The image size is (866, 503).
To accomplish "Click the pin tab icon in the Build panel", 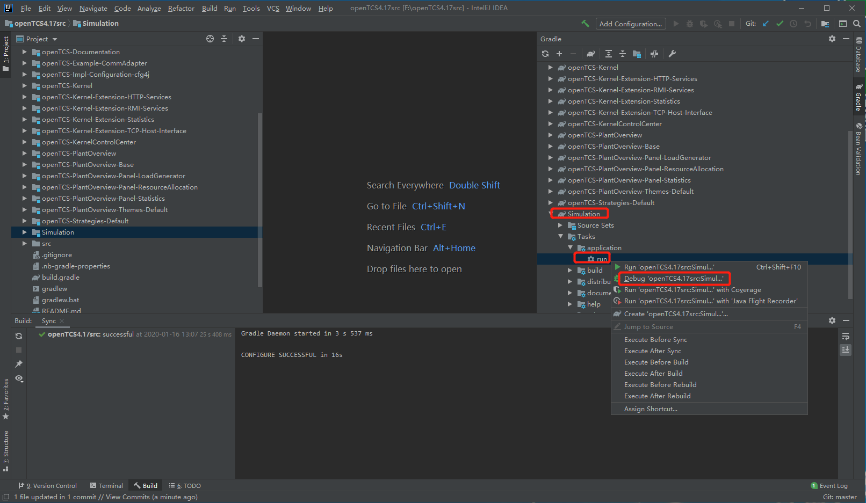I will coord(19,364).
